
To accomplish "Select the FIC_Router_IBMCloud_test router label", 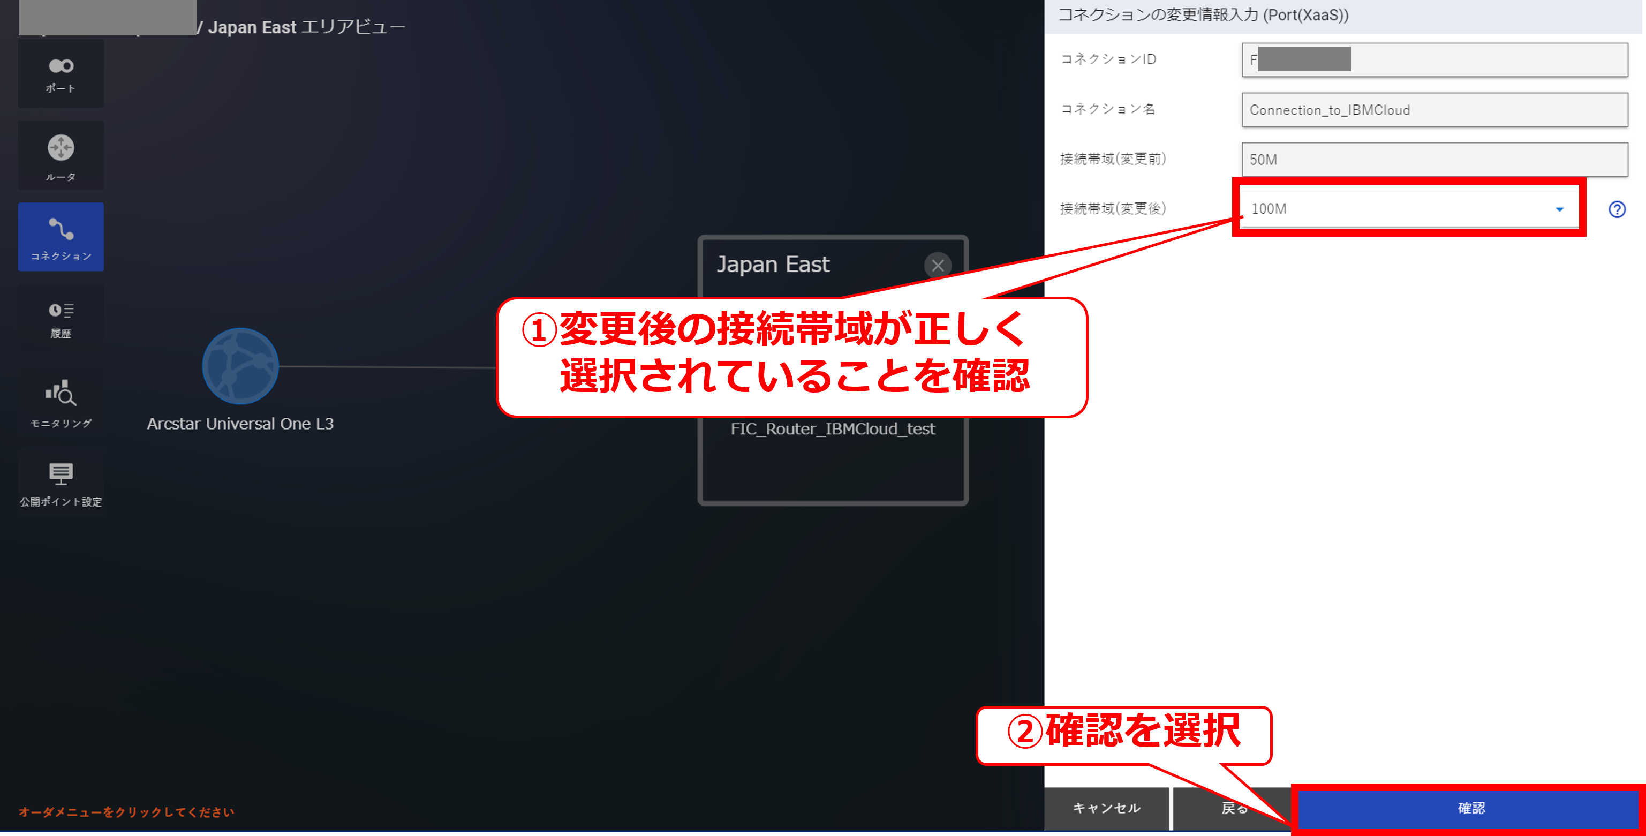I will (x=833, y=429).
